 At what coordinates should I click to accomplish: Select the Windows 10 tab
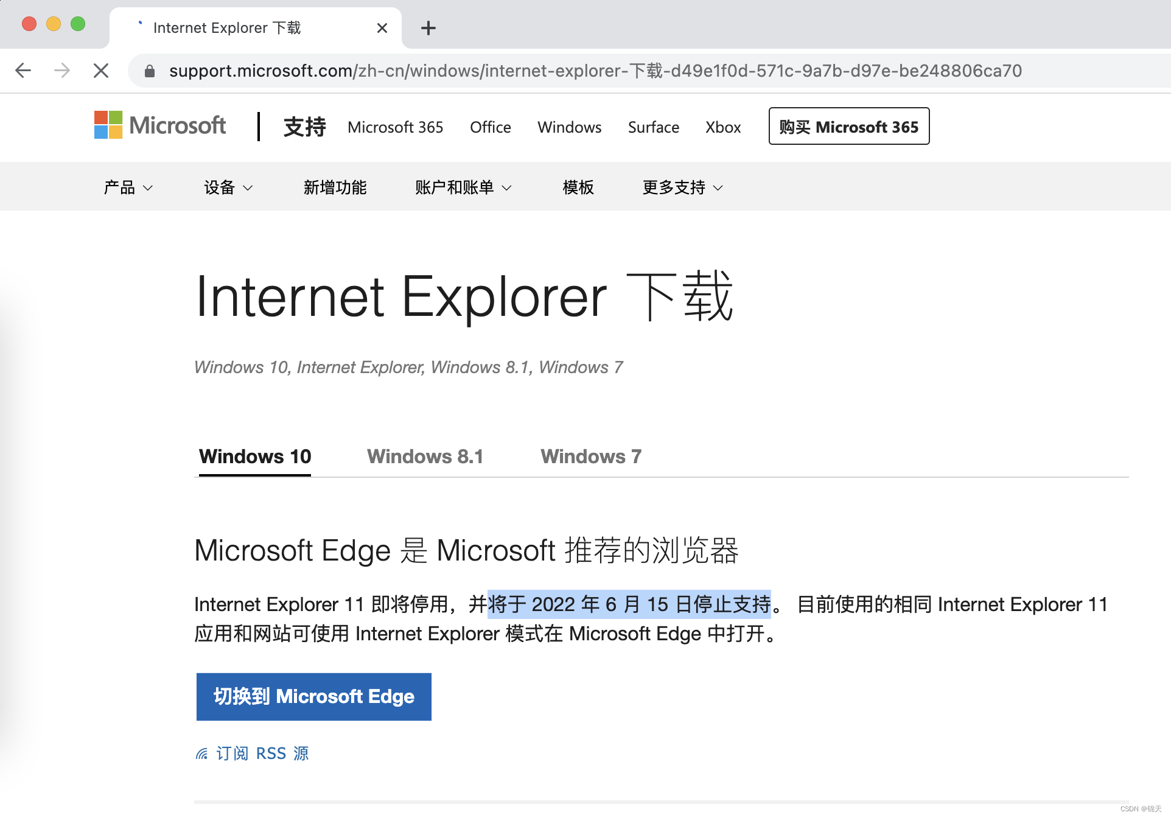tap(254, 456)
